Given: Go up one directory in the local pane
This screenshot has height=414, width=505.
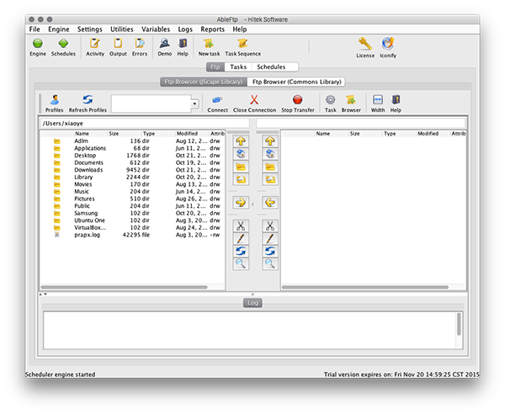Looking at the screenshot, I should [241, 141].
